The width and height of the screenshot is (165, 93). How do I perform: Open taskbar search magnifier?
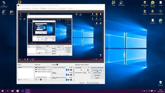coord(7,91)
